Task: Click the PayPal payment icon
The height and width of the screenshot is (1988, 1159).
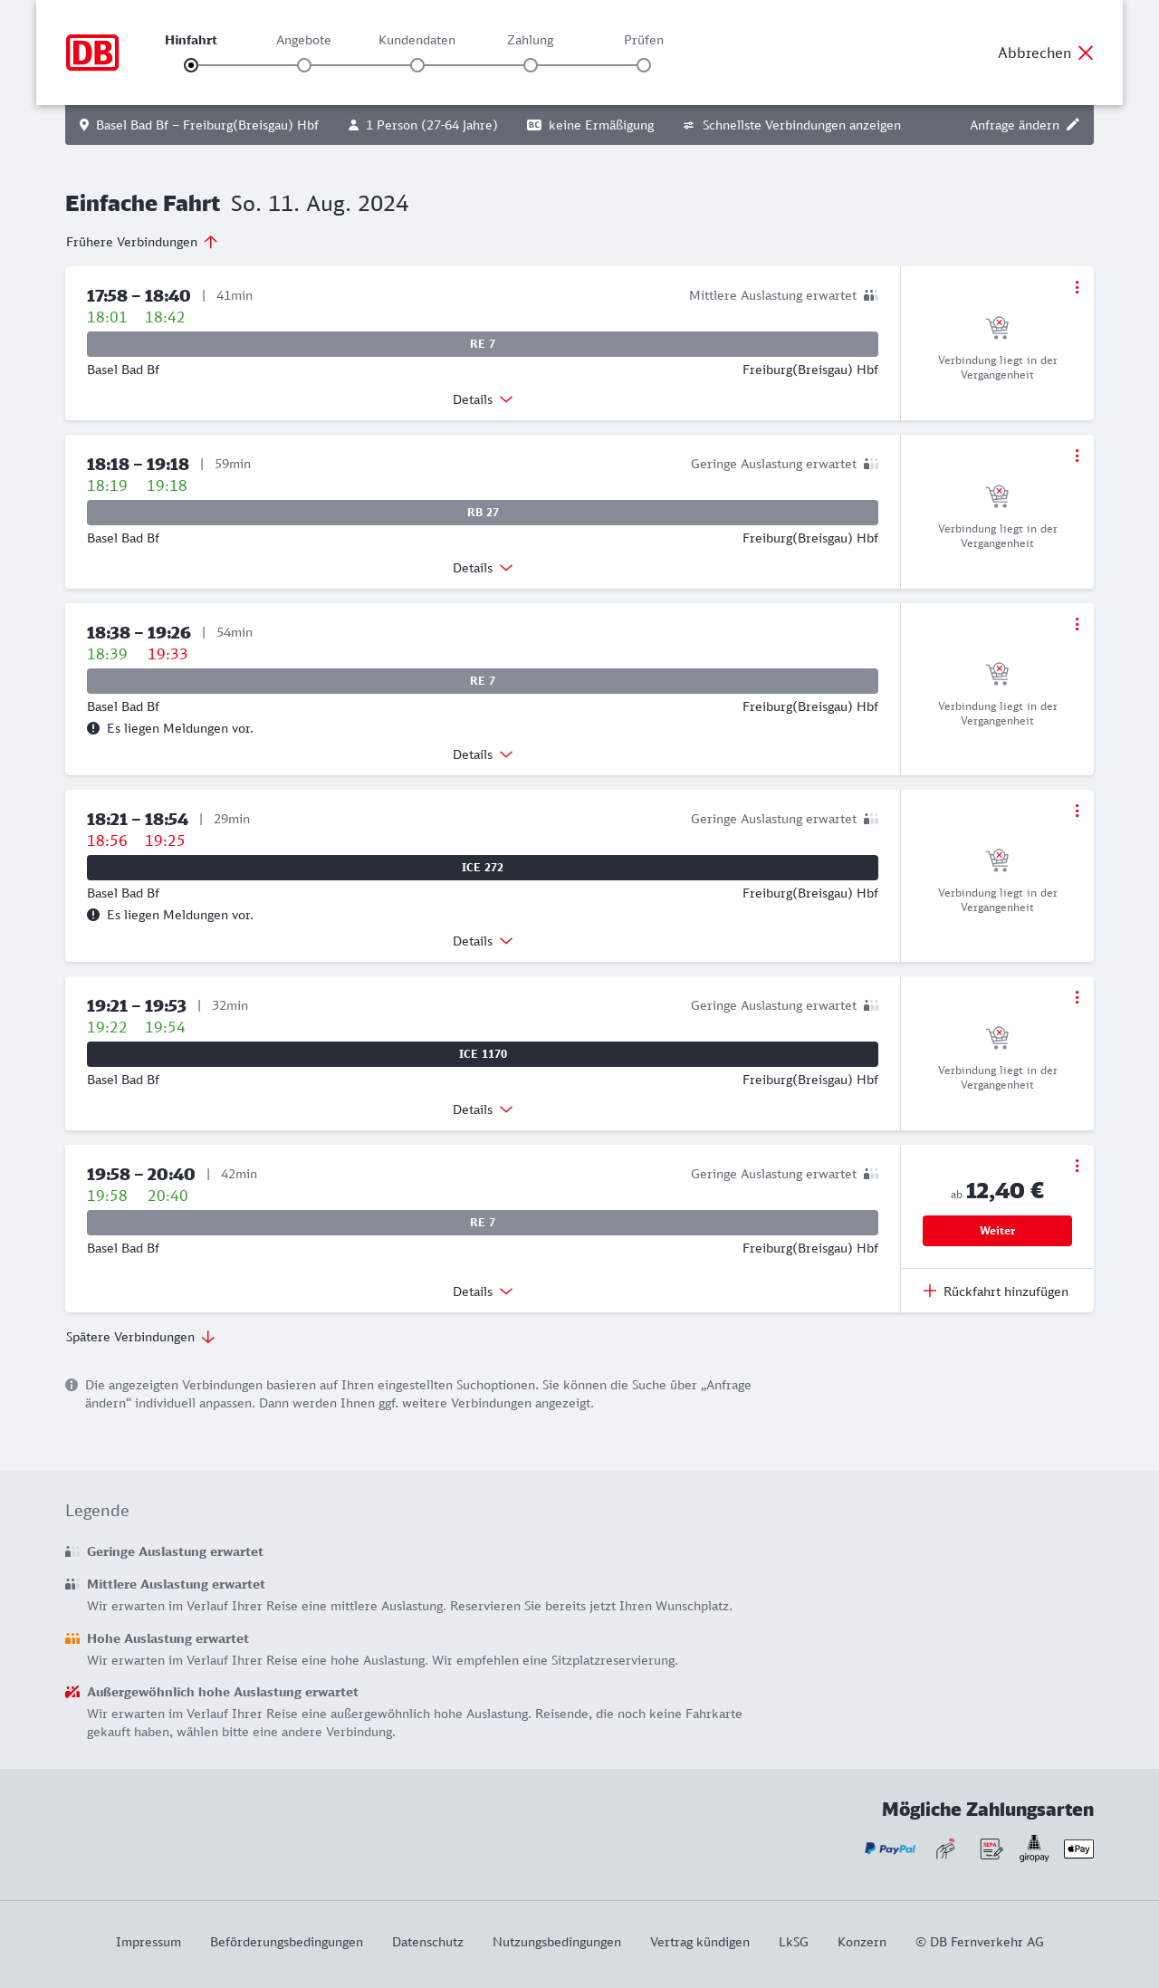Action: [x=890, y=1849]
